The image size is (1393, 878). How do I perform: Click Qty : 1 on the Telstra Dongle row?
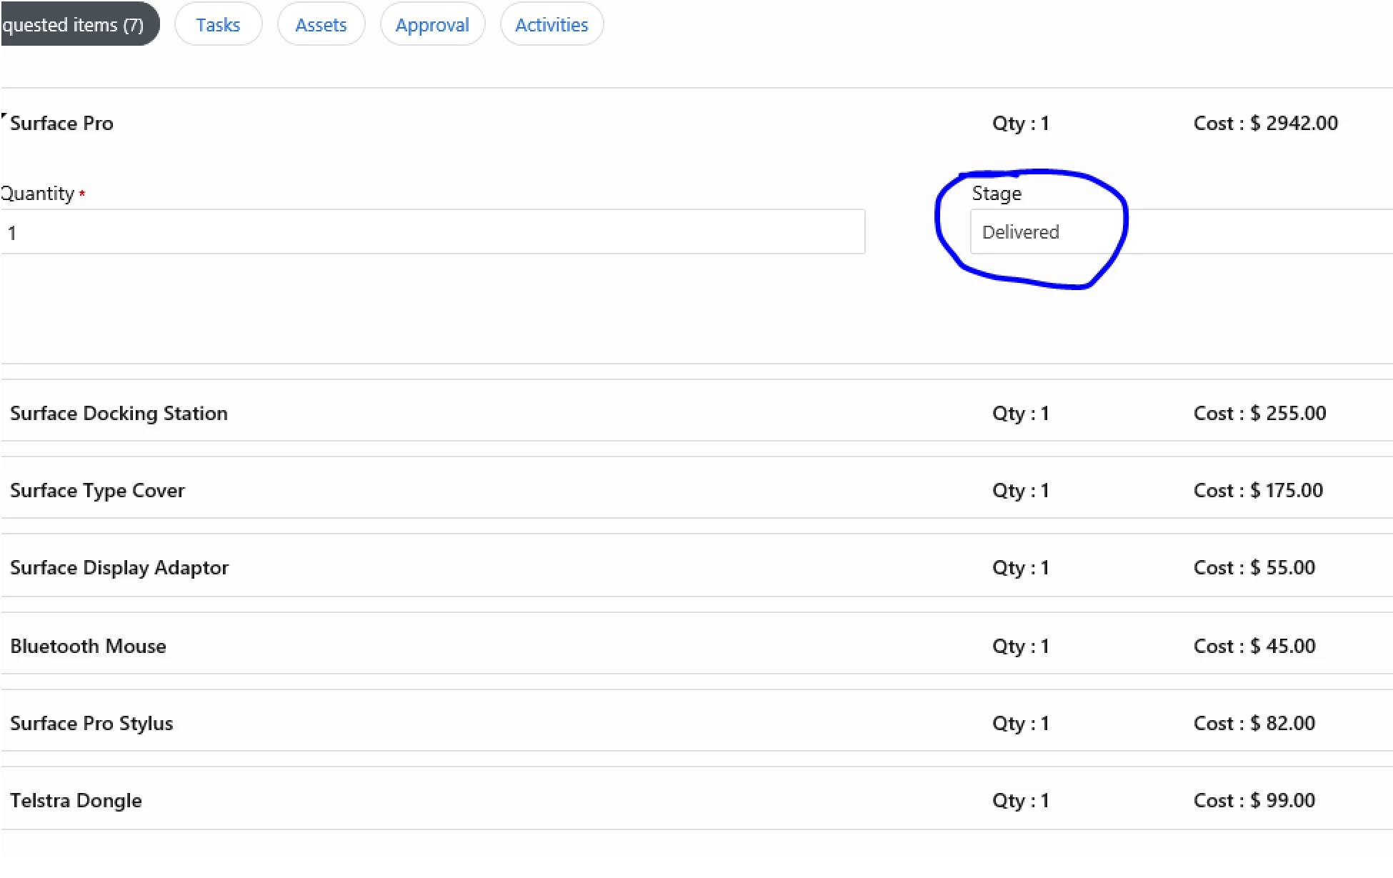pyautogui.click(x=1020, y=800)
